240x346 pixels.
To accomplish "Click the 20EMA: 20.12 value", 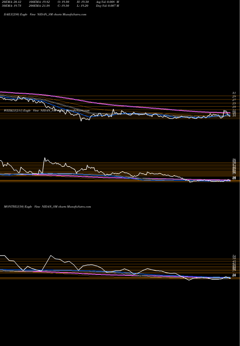I will [x=11, y=2].
